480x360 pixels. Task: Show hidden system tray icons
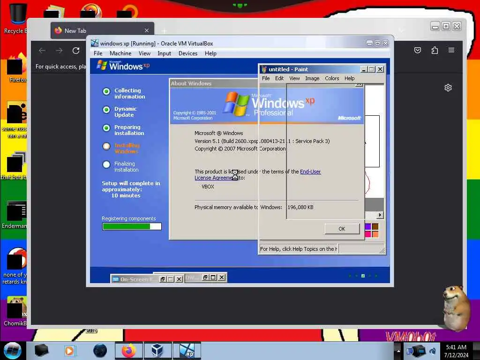tap(398, 351)
